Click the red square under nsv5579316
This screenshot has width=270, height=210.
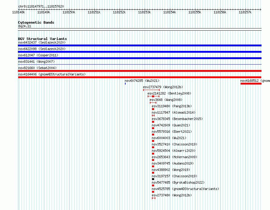pyautogui.click(x=153, y=135)
